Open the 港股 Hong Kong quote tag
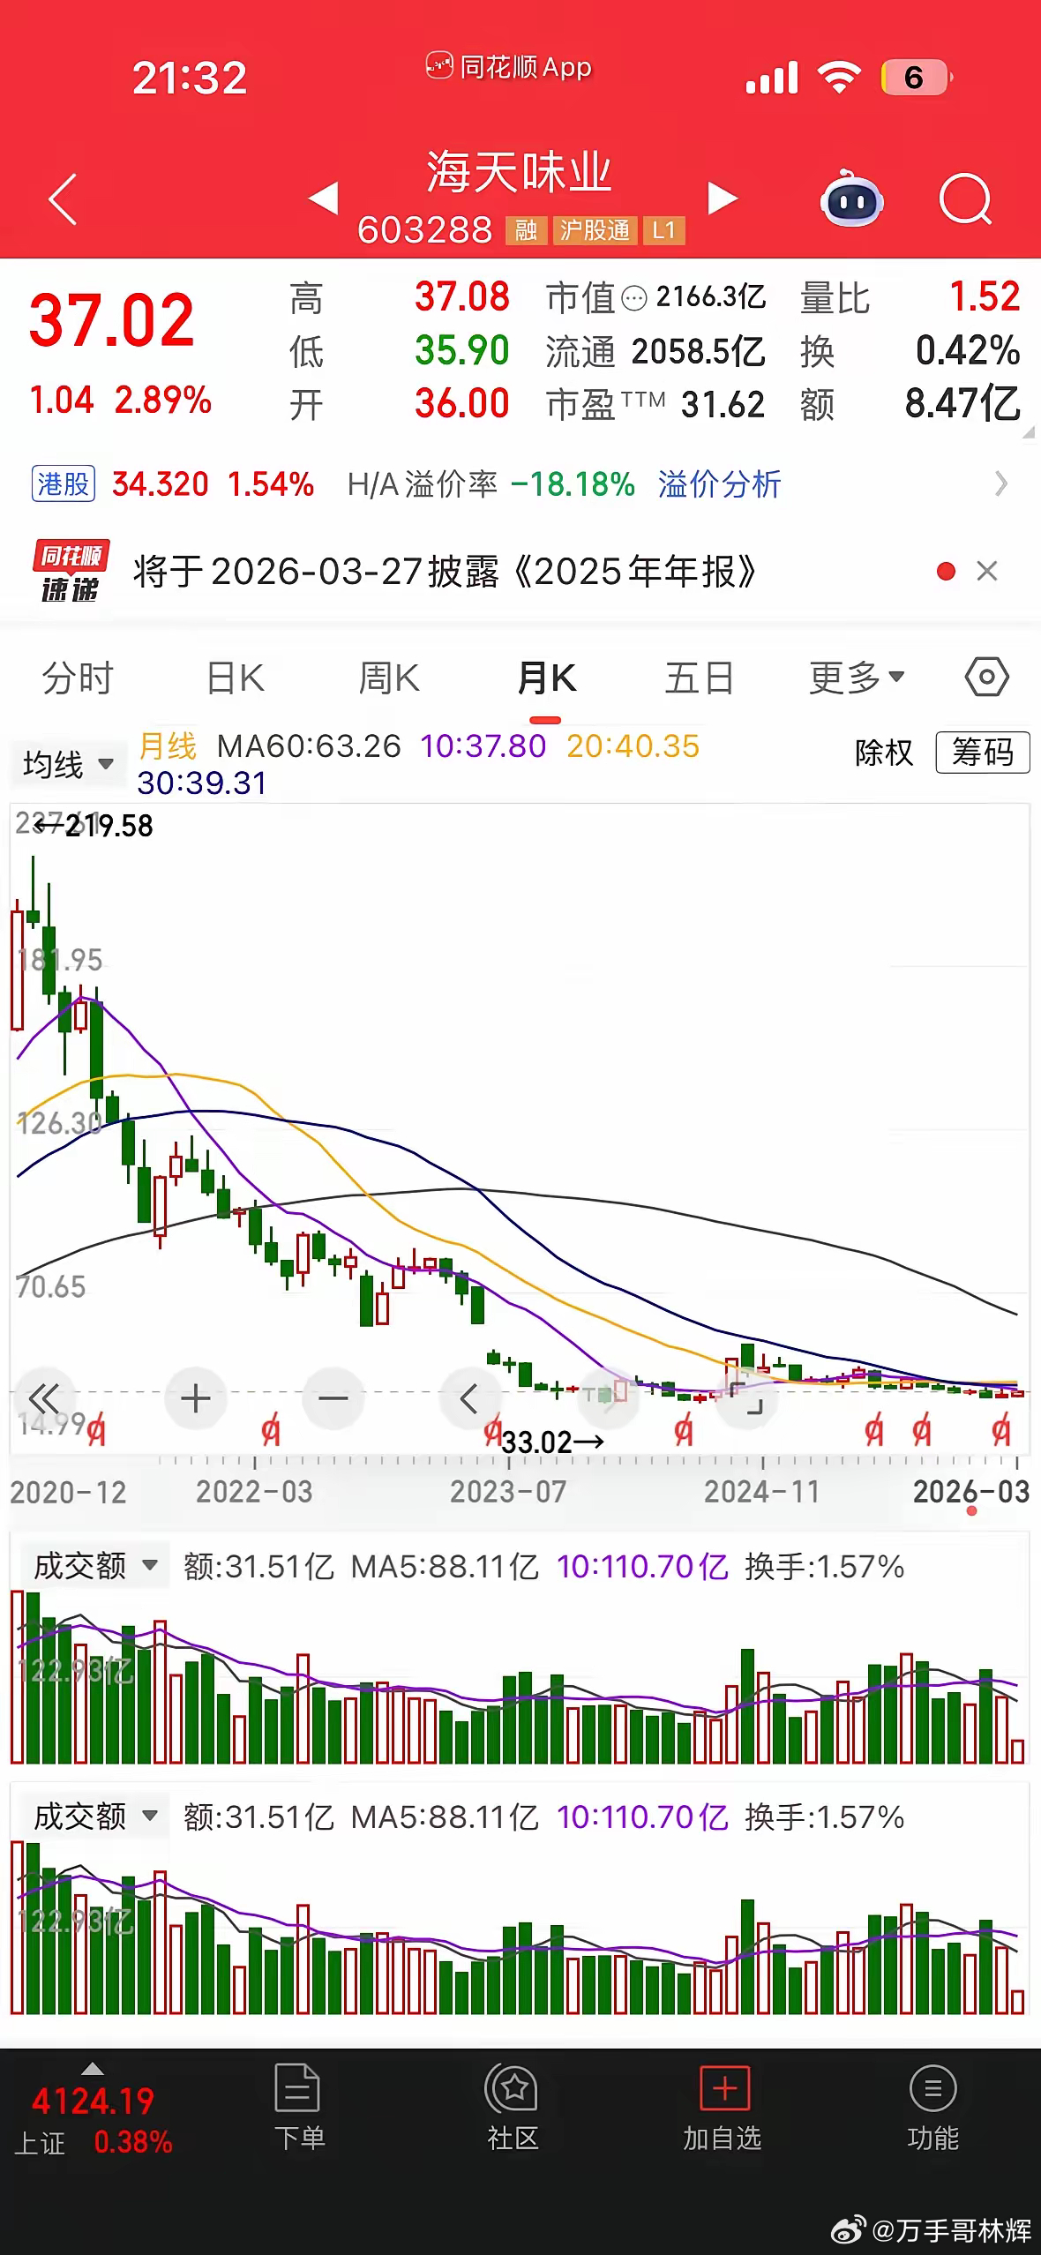The image size is (1041, 2255). (x=63, y=483)
